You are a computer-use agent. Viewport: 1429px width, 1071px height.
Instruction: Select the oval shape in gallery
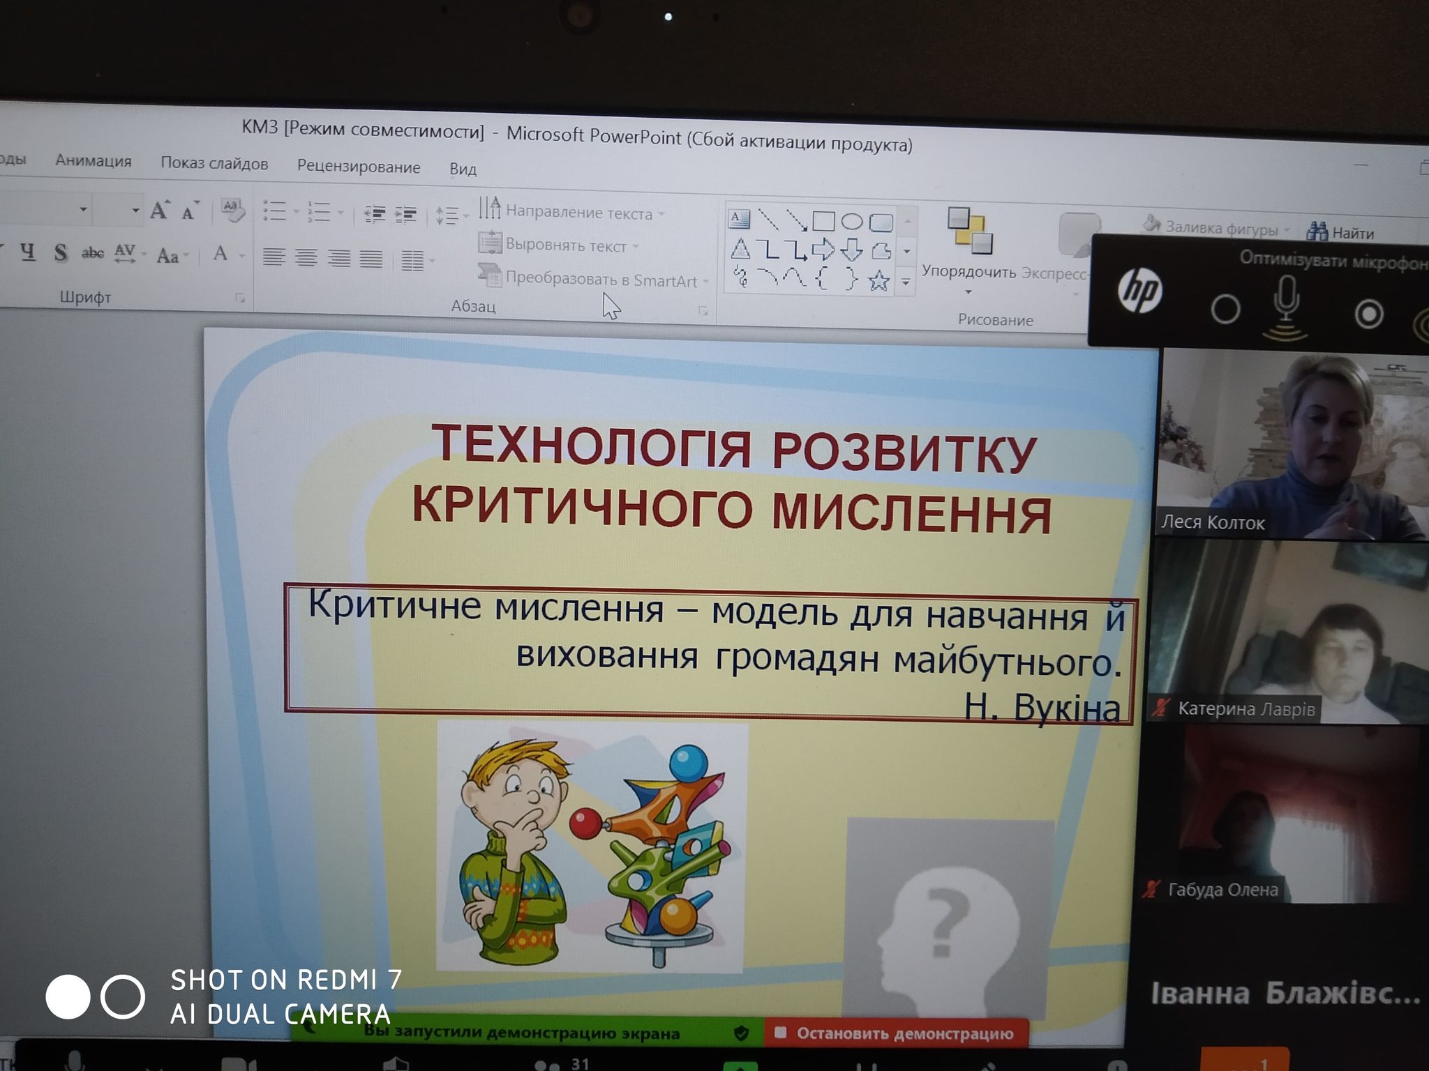coord(852,222)
